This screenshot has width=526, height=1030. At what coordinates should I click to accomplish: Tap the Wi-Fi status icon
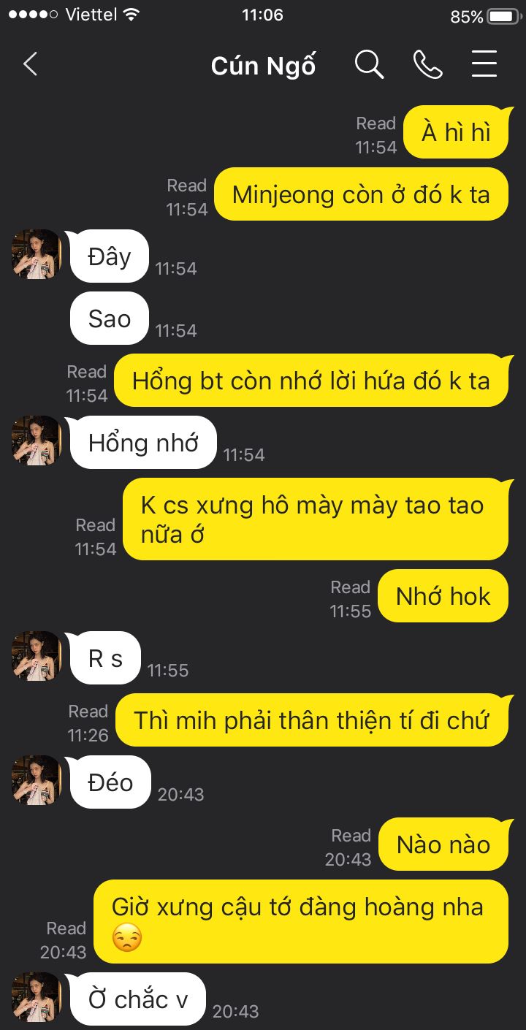pyautogui.click(x=131, y=15)
